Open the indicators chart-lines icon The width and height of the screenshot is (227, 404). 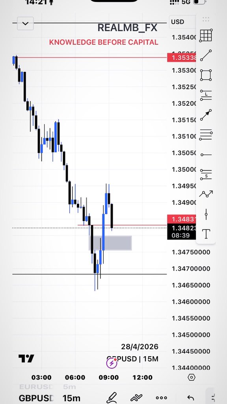(136, 398)
